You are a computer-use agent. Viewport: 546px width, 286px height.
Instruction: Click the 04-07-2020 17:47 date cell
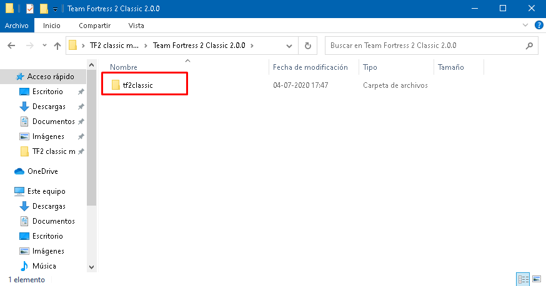pyautogui.click(x=300, y=85)
